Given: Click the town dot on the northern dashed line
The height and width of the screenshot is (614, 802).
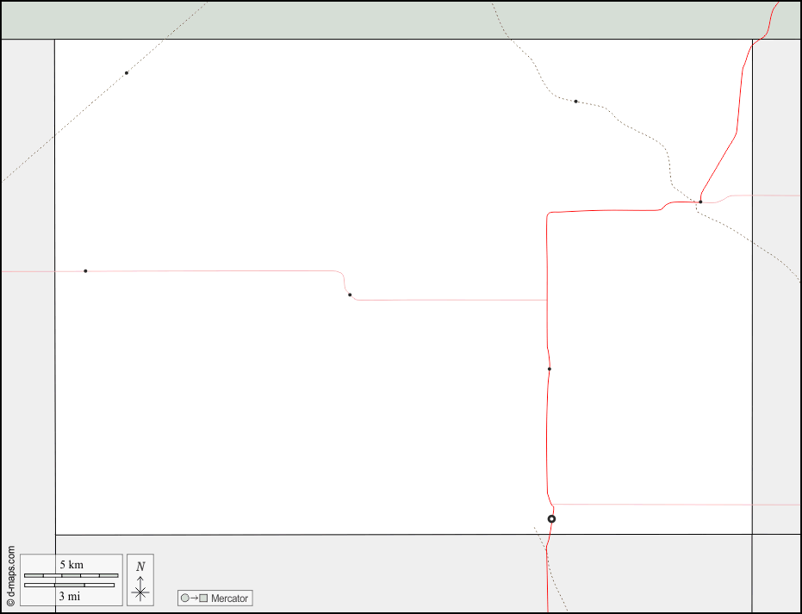Looking at the screenshot, I should pyautogui.click(x=575, y=101).
